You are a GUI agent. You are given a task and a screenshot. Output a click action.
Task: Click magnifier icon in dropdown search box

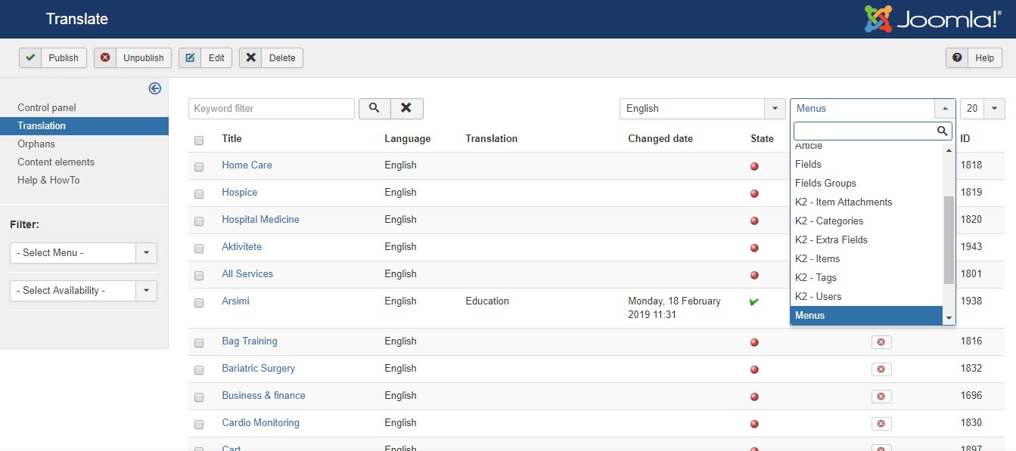(x=943, y=131)
